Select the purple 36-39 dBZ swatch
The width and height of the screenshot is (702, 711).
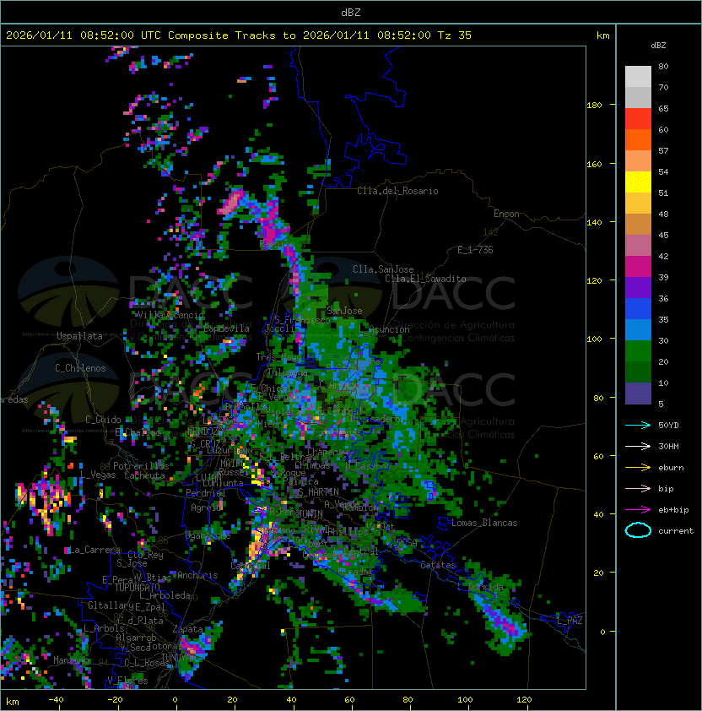pos(638,288)
